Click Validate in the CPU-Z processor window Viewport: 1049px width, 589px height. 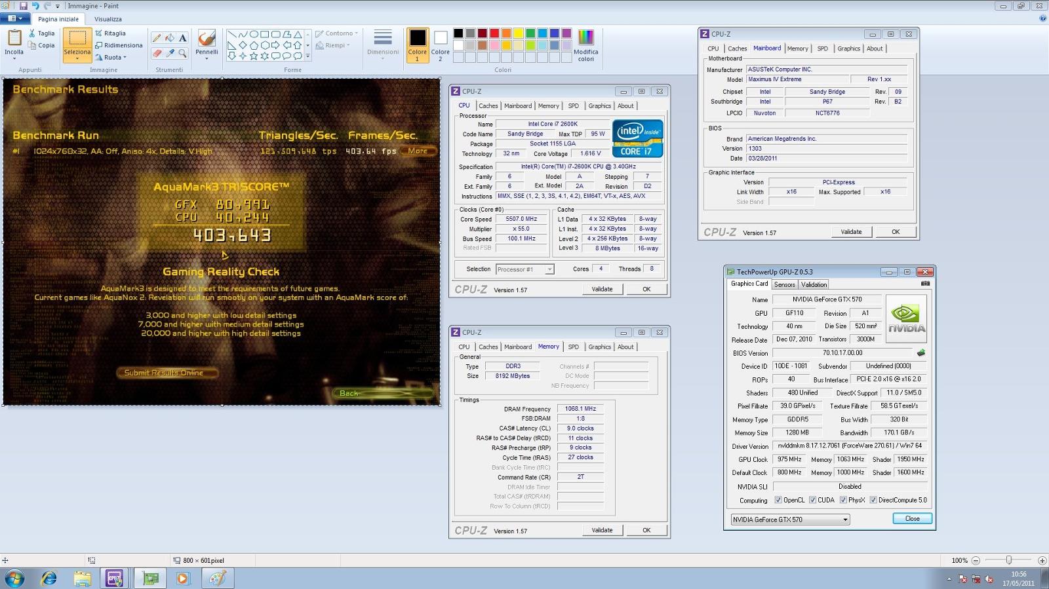pos(602,289)
